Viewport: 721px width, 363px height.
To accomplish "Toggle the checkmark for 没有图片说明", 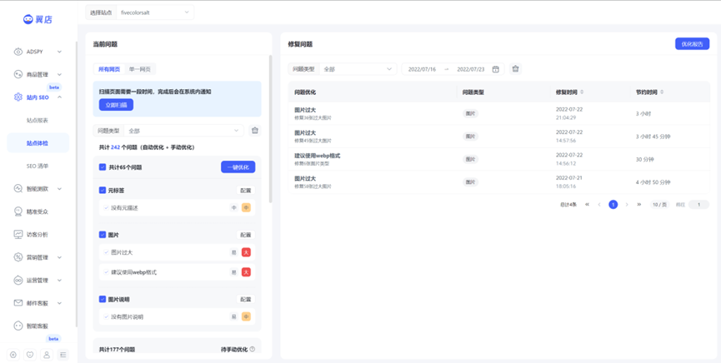I will click(x=106, y=316).
